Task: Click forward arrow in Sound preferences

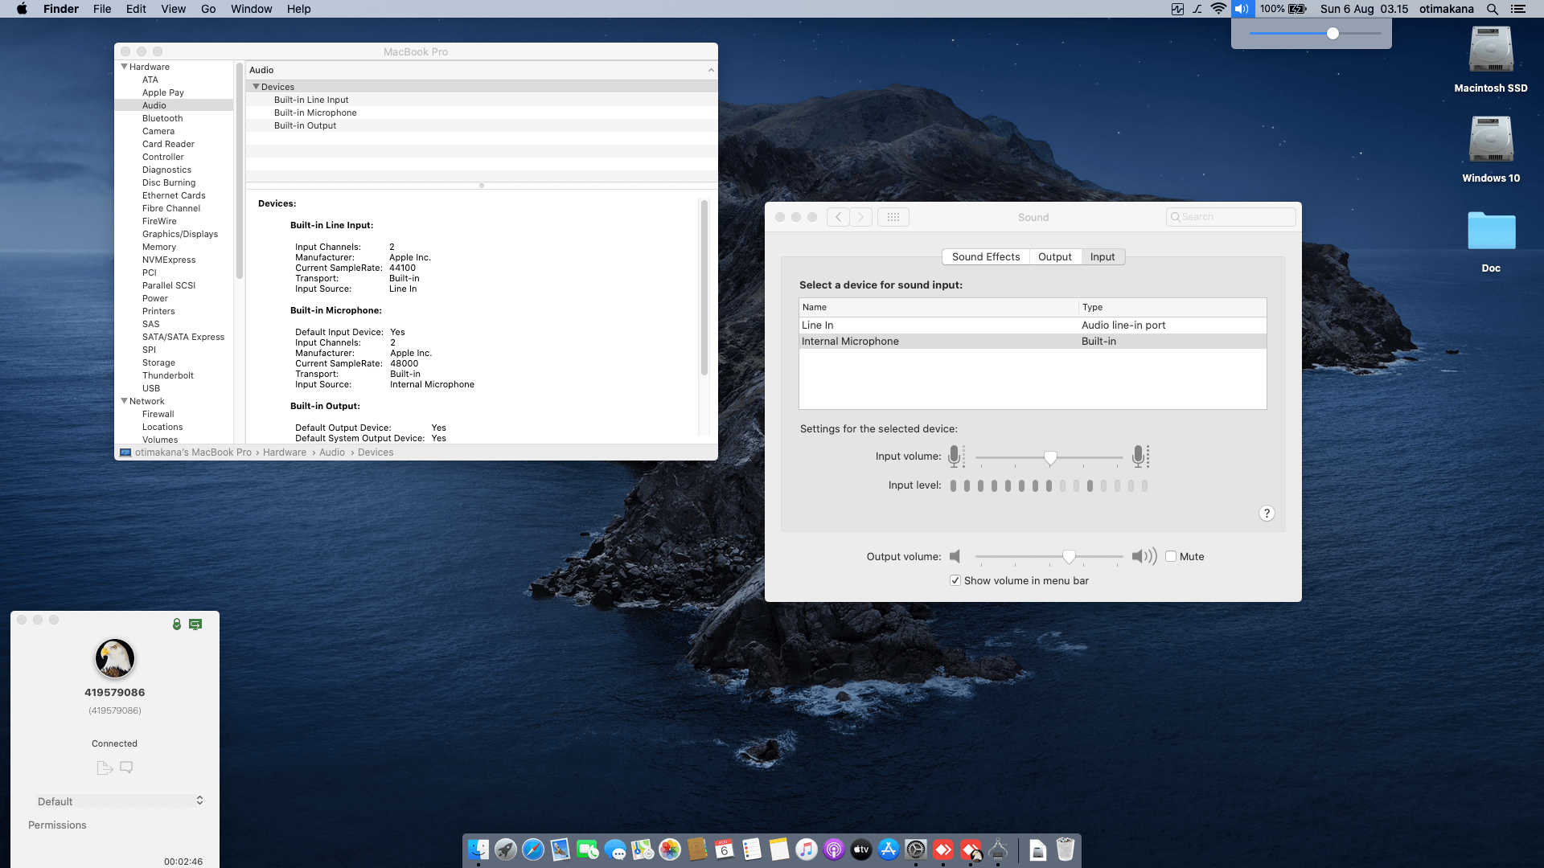Action: (x=861, y=217)
